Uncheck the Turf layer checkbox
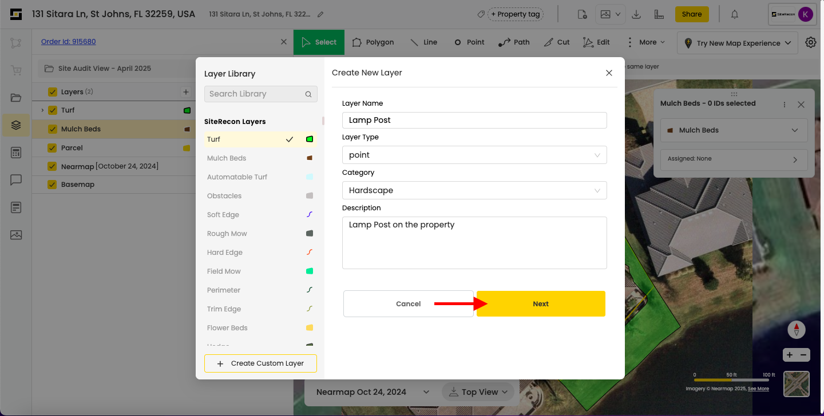Image resolution: width=824 pixels, height=416 pixels. [53, 110]
